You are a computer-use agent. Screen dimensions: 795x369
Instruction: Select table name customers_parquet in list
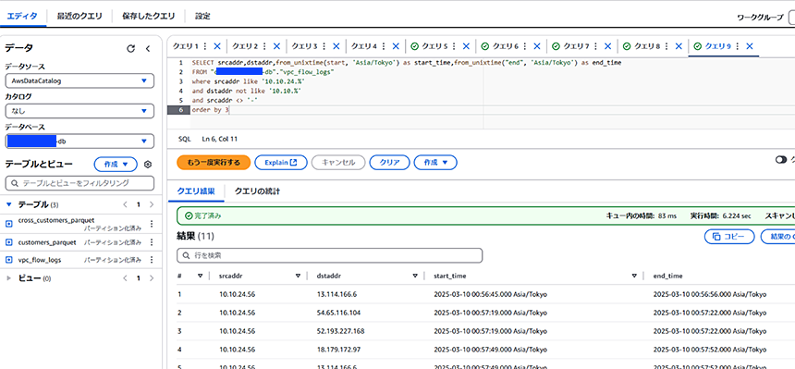[x=47, y=242]
